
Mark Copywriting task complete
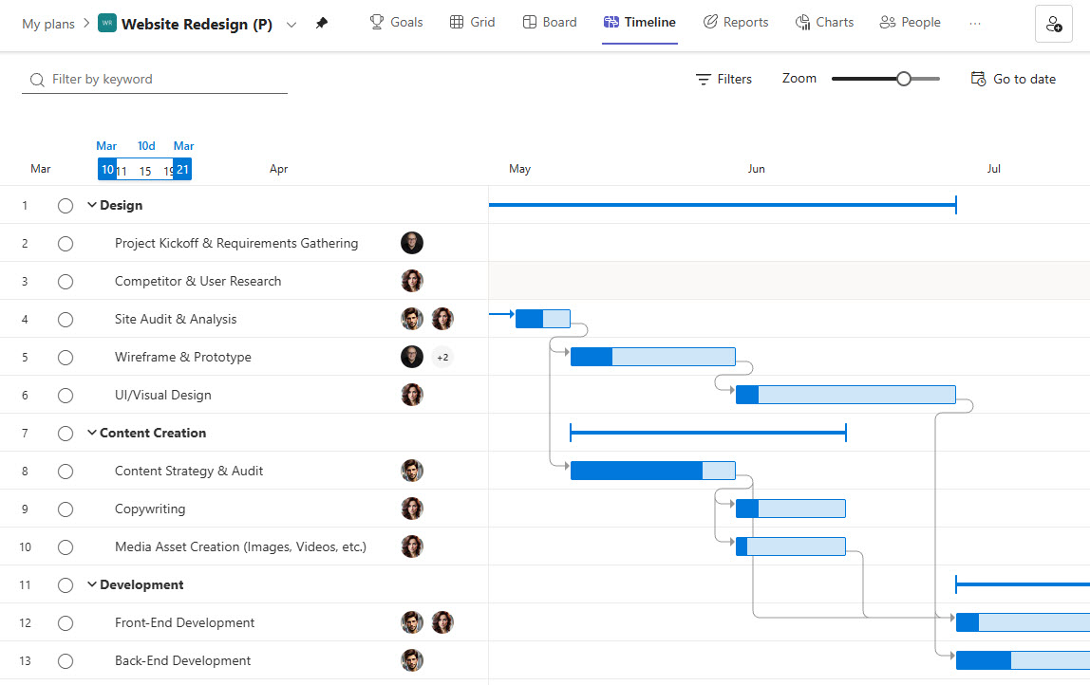tap(66, 509)
